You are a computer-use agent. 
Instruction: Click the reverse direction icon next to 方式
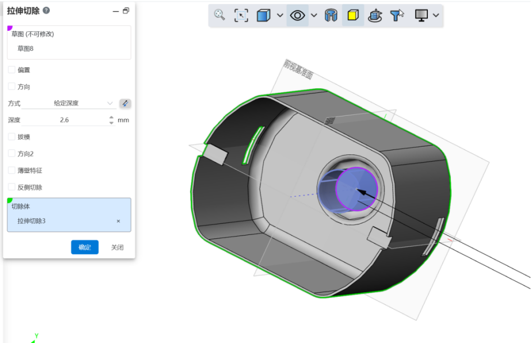pos(125,104)
